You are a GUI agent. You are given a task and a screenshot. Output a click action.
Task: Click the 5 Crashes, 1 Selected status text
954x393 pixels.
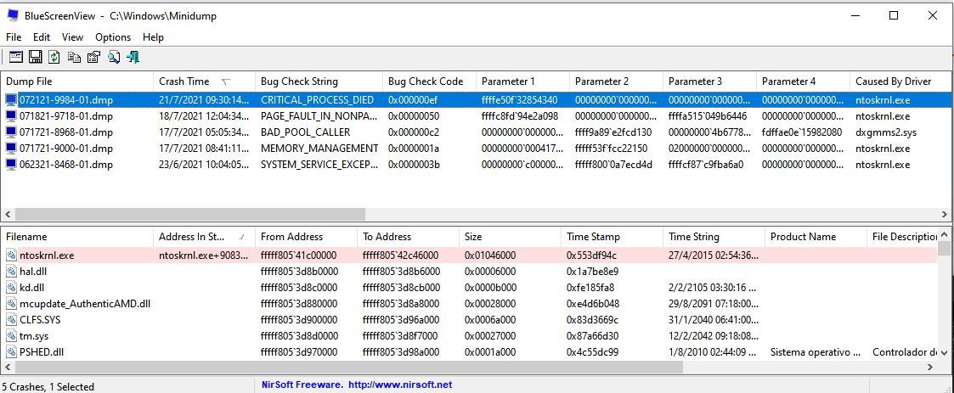[x=48, y=386]
